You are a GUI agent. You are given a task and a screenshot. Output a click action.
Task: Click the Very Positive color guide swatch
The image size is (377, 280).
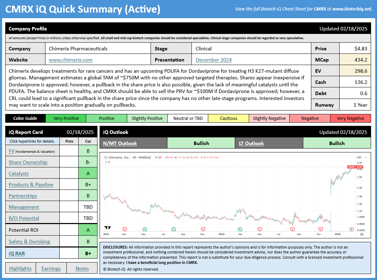66,119
